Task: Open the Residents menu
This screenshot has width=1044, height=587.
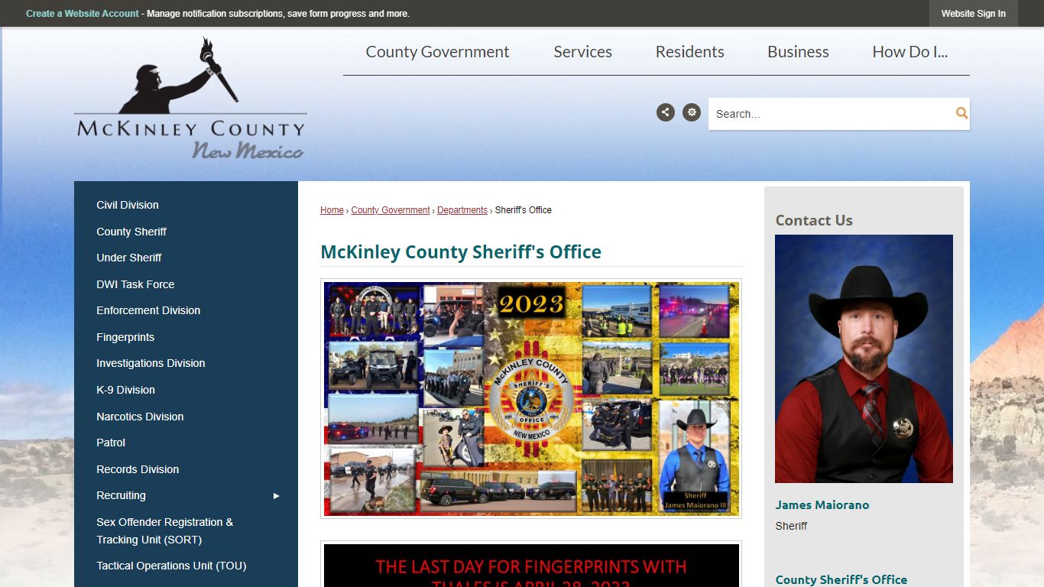Action: pos(690,52)
